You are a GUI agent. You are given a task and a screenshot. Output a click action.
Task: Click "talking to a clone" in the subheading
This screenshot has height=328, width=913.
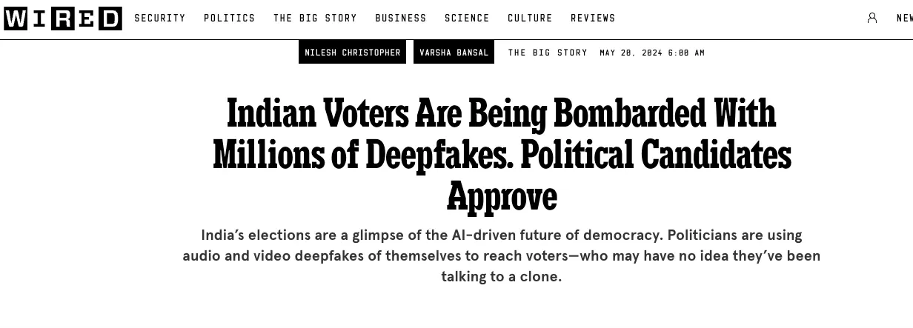click(x=502, y=277)
